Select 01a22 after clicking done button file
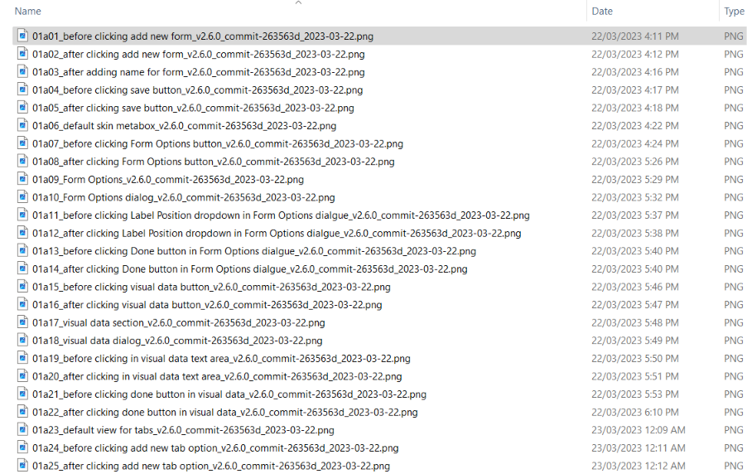747x474 pixels. (224, 413)
